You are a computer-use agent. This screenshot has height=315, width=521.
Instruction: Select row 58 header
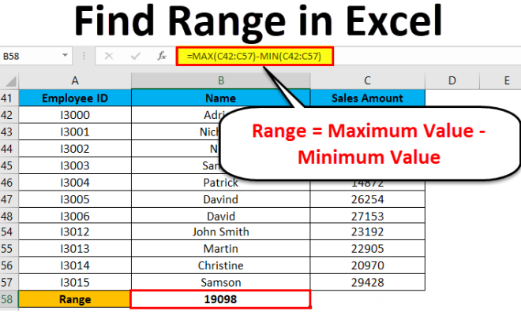9,299
